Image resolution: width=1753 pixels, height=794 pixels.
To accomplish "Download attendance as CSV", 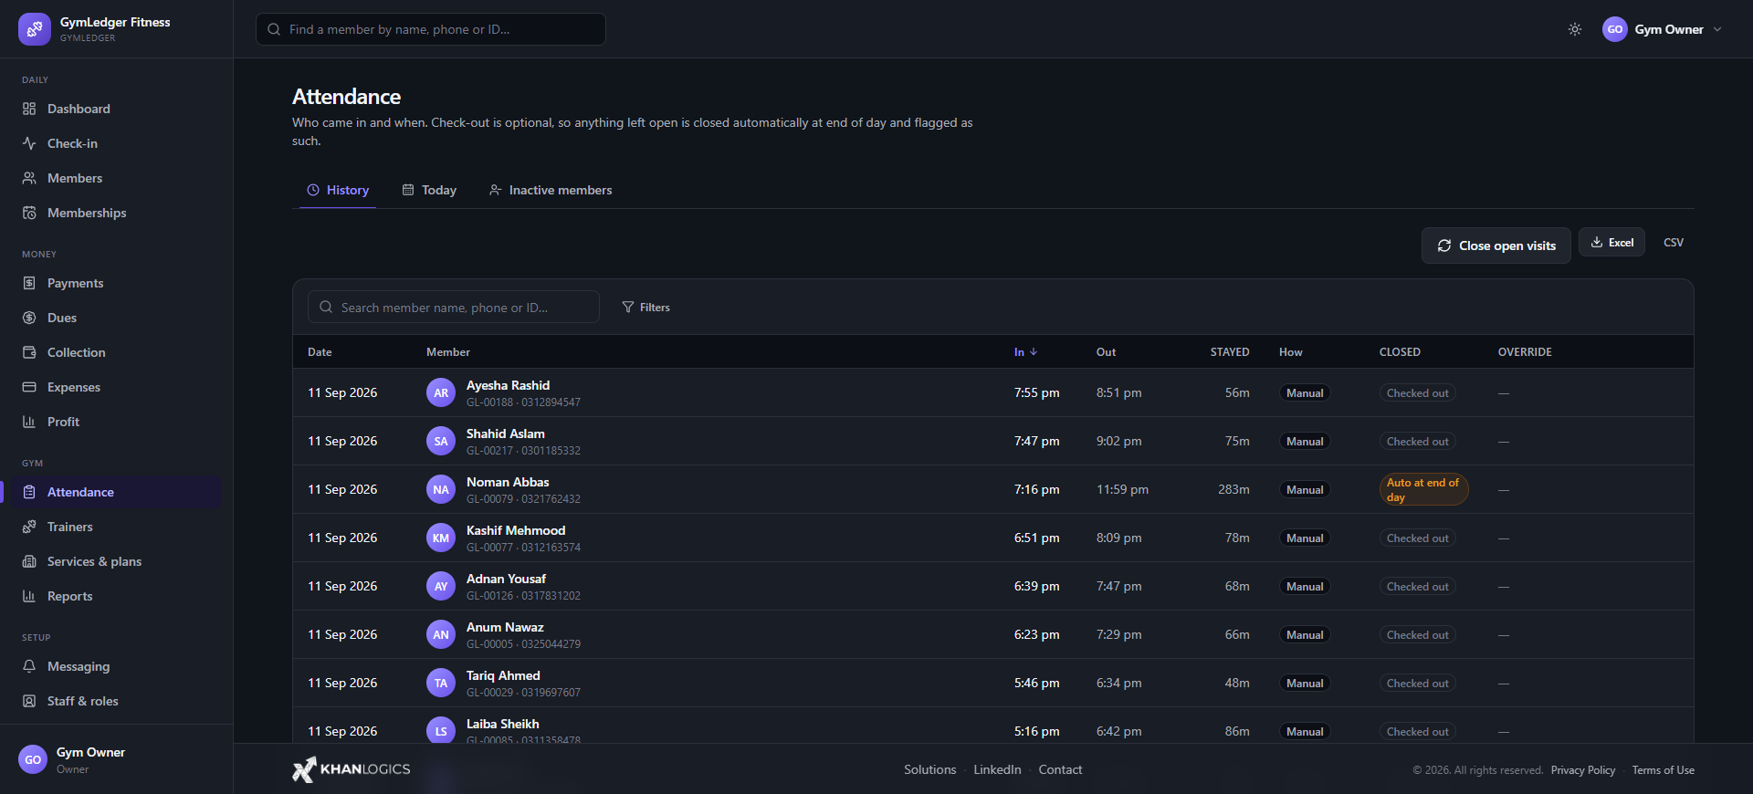I will click(1674, 242).
